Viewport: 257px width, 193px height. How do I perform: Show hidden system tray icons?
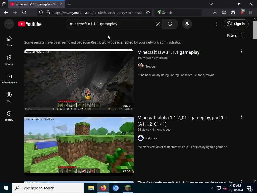click(212, 188)
